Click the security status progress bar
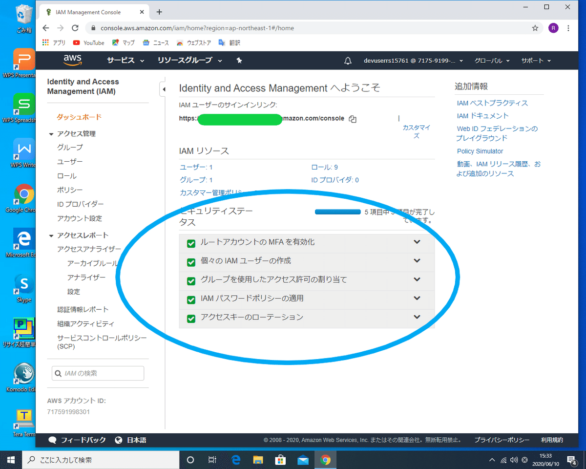This screenshot has width=586, height=469. tap(338, 212)
